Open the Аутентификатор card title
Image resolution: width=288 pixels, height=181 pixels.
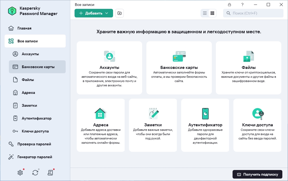point(205,125)
